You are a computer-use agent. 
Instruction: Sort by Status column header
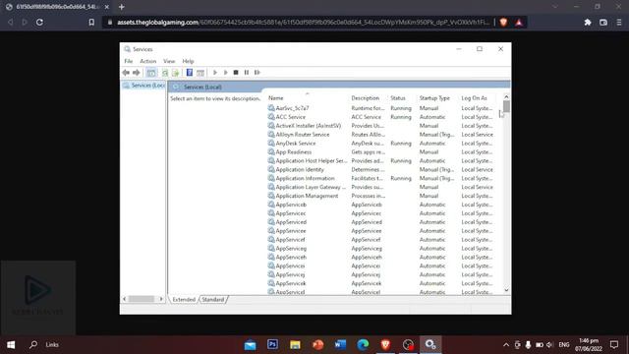point(398,98)
